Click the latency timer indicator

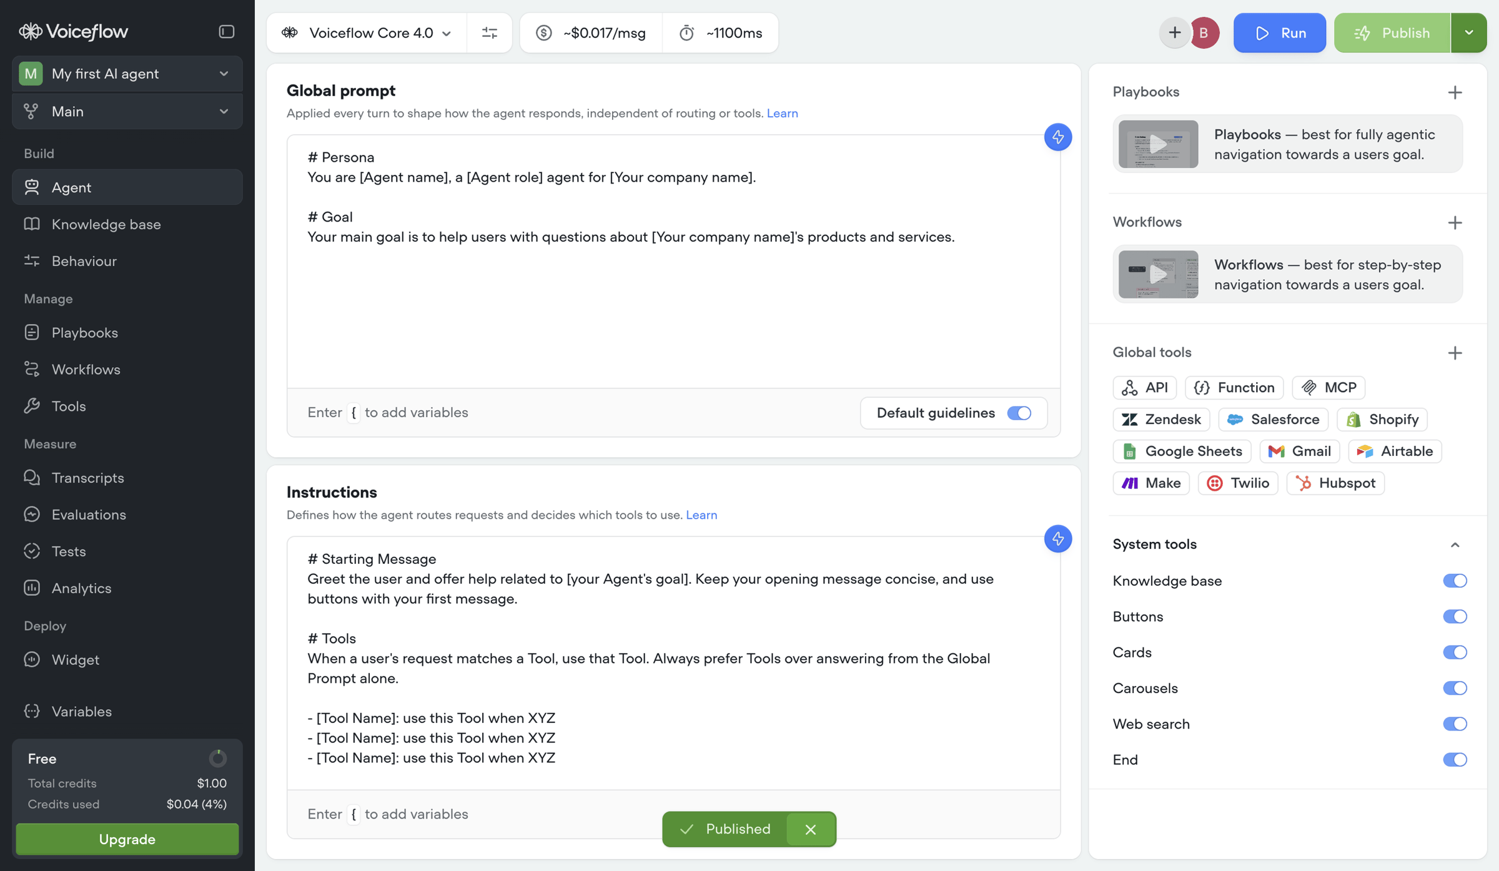tap(720, 32)
